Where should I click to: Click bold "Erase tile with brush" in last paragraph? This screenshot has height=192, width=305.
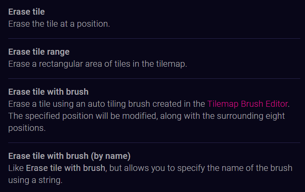pyautogui.click(x=65, y=168)
